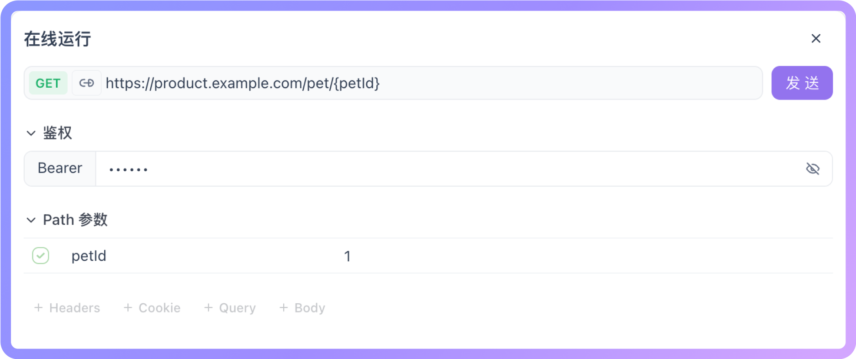Click the request URL field
This screenshot has width=856, height=359.
(x=432, y=83)
